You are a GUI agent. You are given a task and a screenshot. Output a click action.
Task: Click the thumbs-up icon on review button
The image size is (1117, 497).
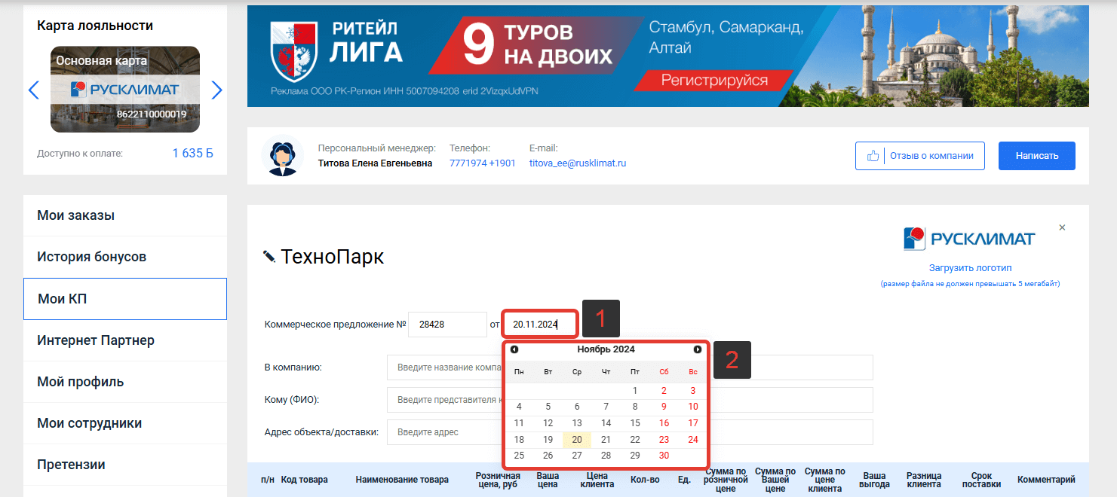(x=873, y=156)
